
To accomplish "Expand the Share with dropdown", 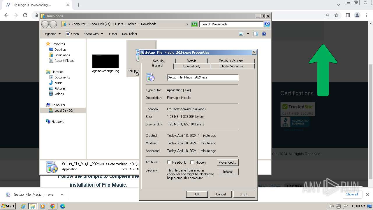I will (93, 34).
